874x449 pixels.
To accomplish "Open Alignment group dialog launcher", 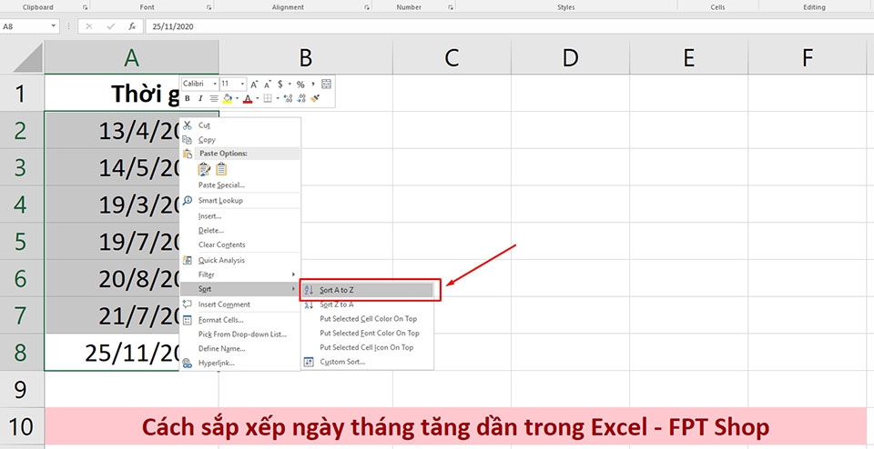I will pos(367,7).
